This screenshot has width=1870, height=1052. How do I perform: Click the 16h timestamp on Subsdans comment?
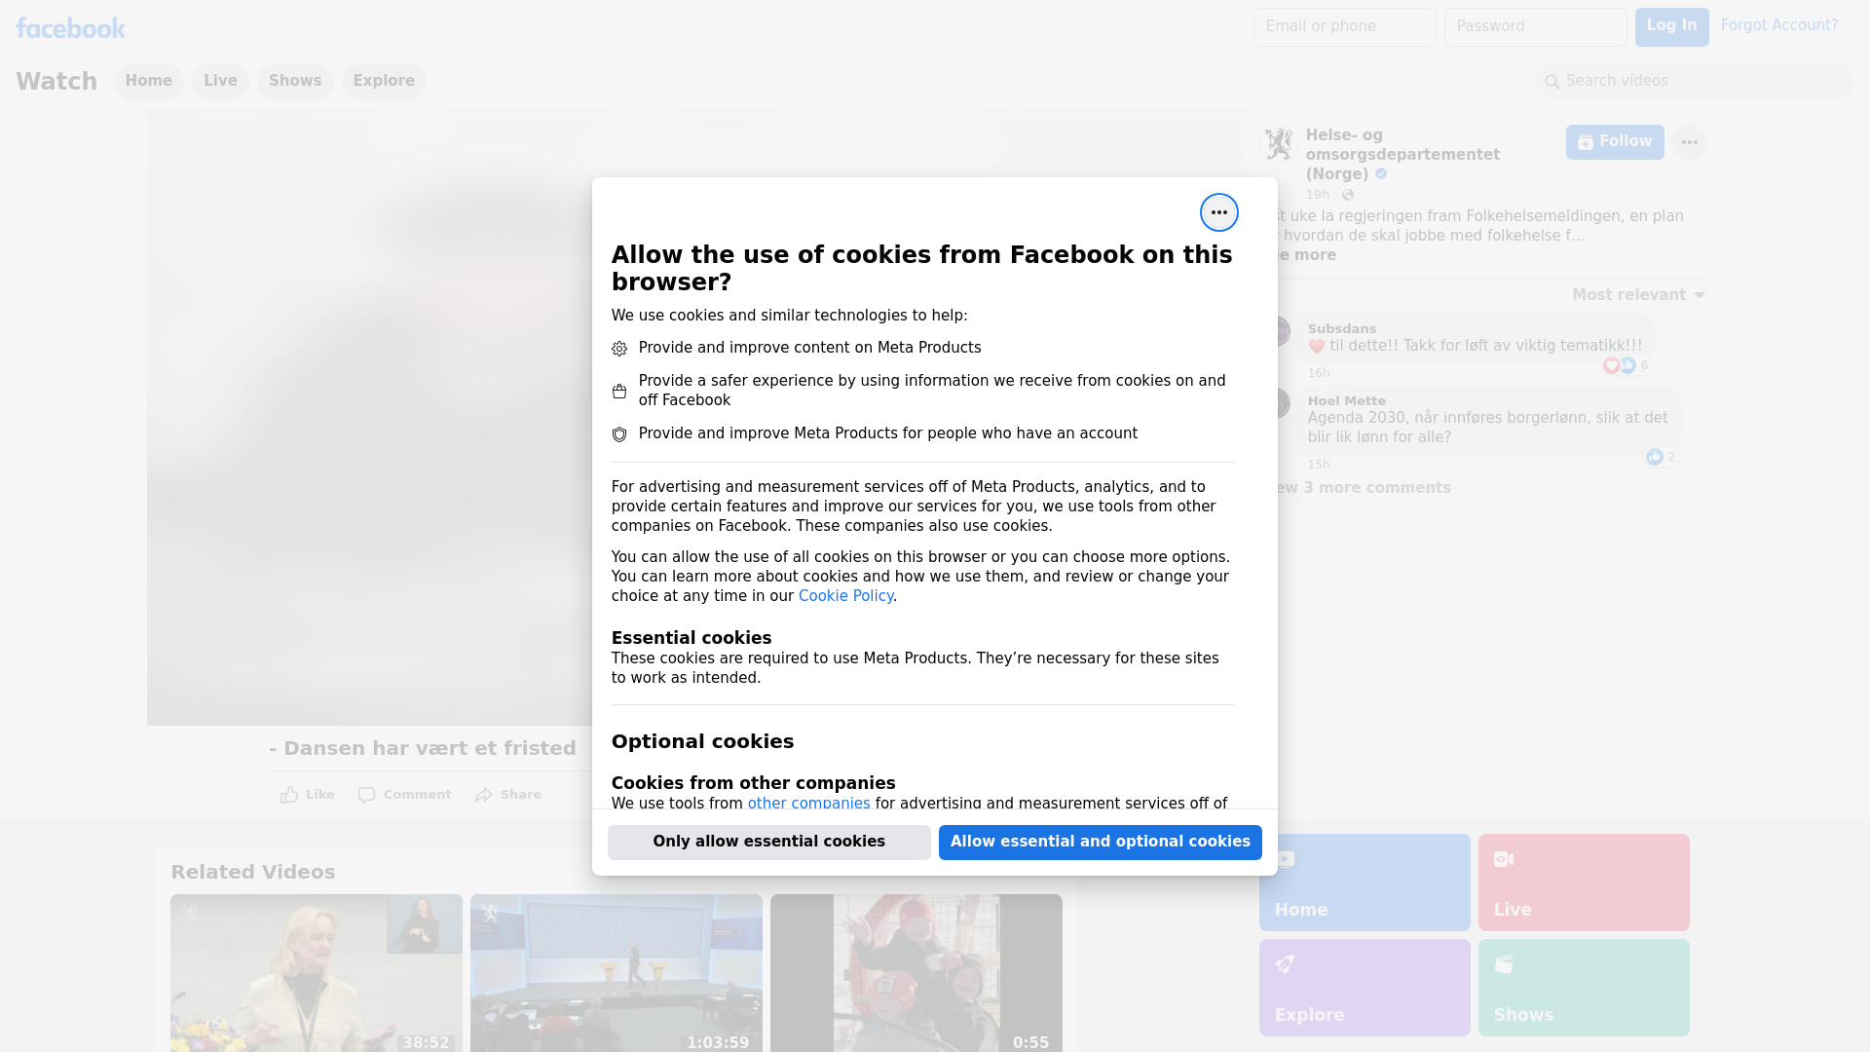pyautogui.click(x=1318, y=373)
